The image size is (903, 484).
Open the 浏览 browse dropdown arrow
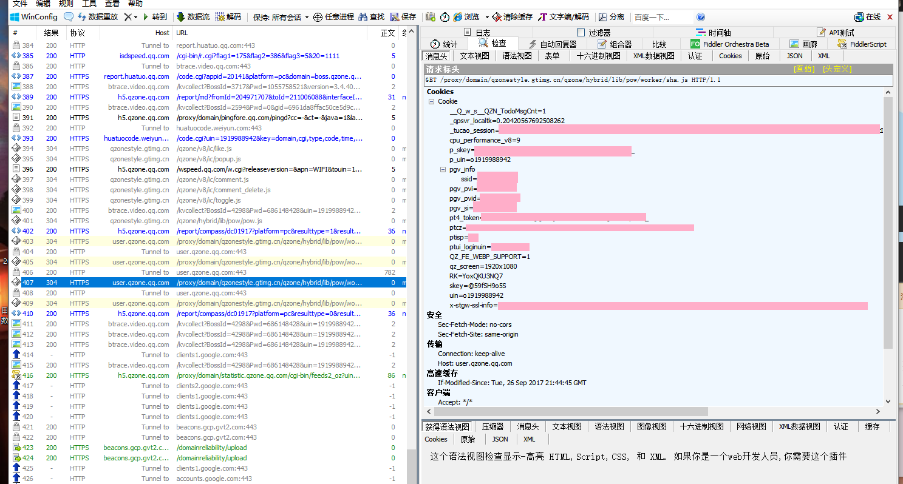(487, 17)
